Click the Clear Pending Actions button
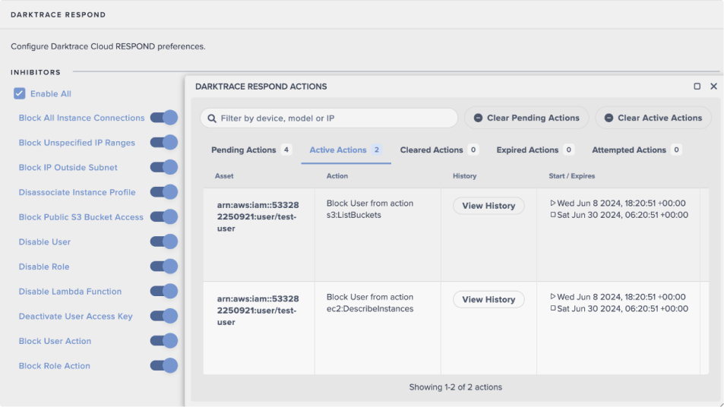Screen dimensions: 724x407 coord(526,118)
